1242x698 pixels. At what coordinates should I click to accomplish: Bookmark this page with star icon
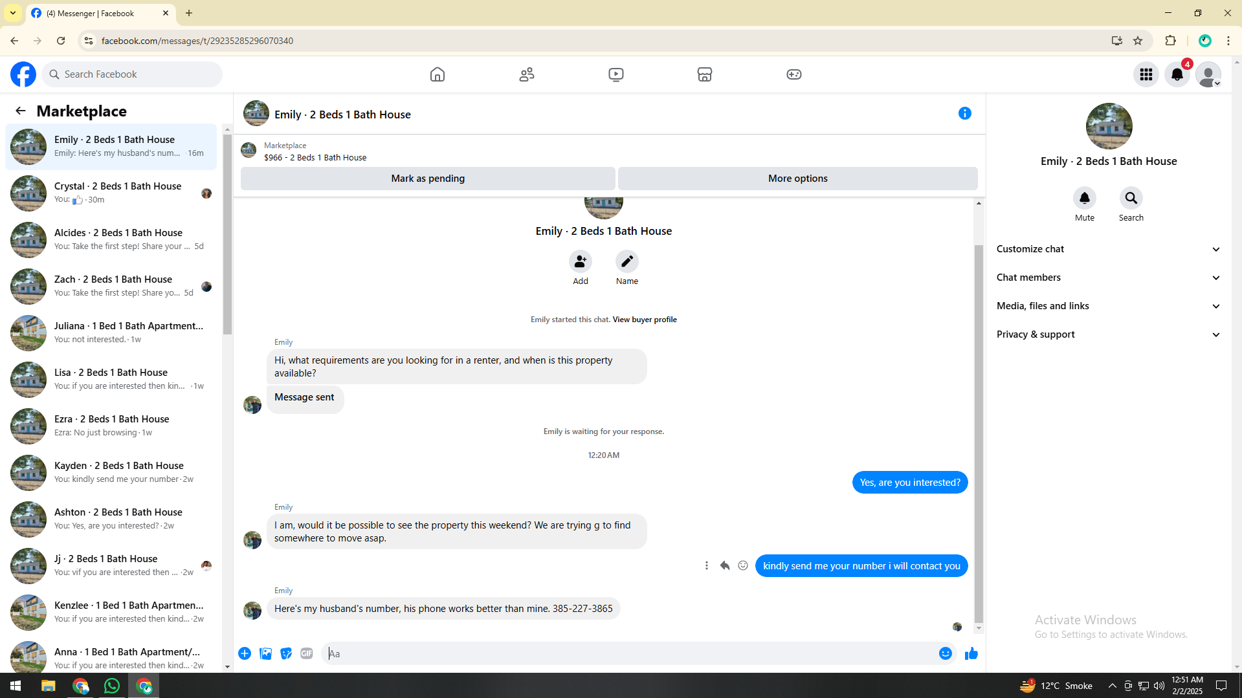tap(1138, 41)
